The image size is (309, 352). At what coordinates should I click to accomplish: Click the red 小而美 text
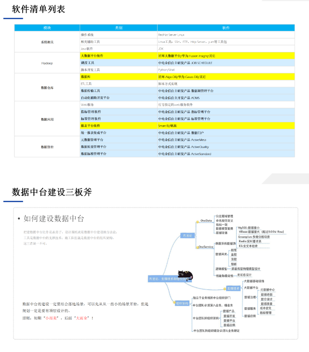(51, 318)
